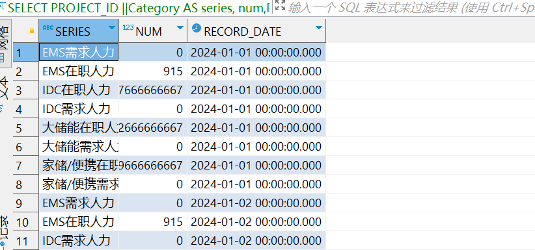
Task: Select row number 10 header
Action: coord(26,221)
